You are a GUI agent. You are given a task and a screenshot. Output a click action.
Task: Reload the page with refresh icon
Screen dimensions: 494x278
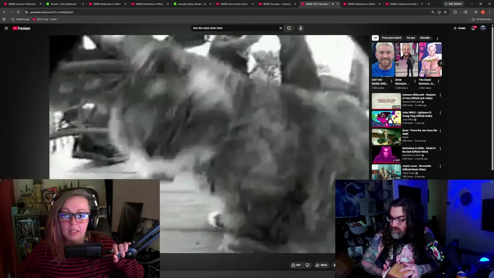(18, 12)
